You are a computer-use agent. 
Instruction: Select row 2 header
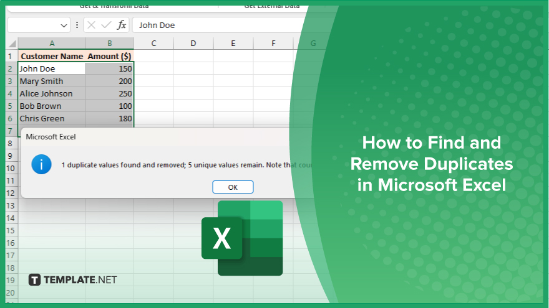(11, 69)
